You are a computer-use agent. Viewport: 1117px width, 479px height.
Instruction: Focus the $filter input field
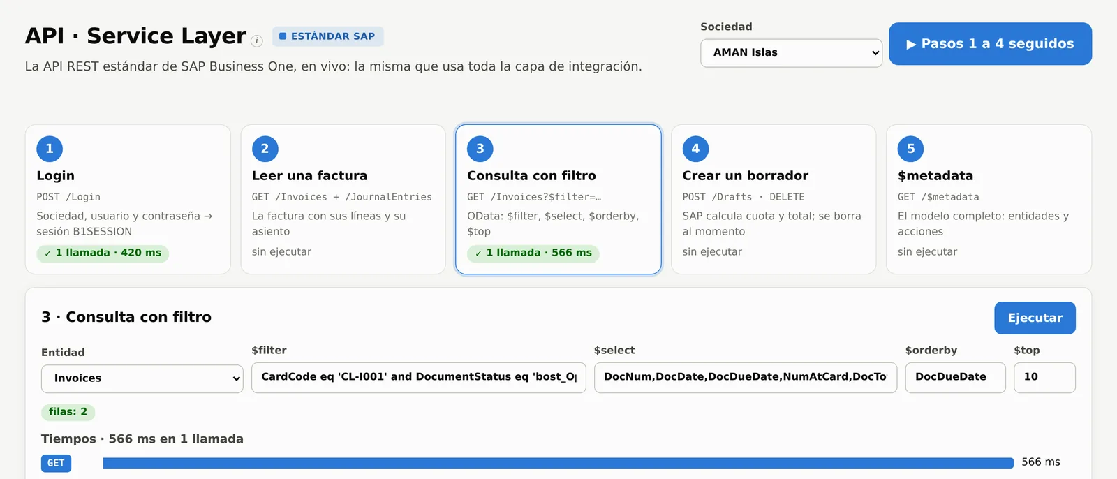419,377
